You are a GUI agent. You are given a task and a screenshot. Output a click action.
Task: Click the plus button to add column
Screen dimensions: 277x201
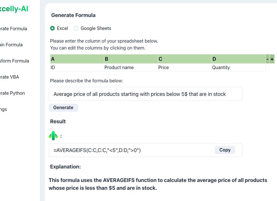272,59
